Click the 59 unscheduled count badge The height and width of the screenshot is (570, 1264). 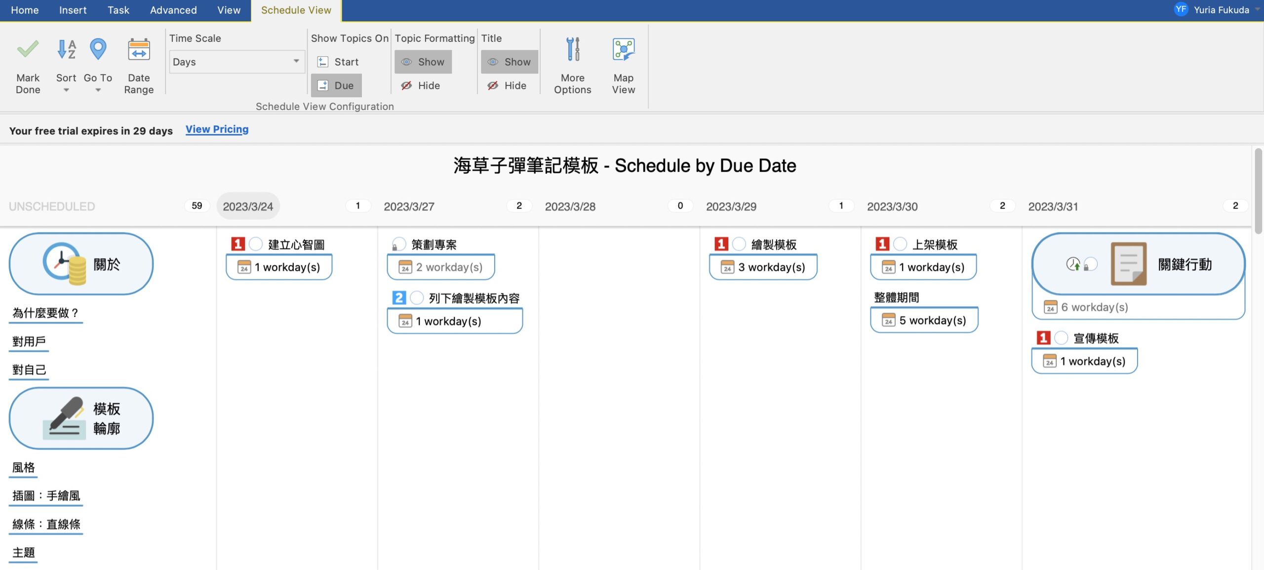[x=197, y=206]
